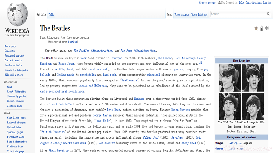Open About Wikipedia link
This screenshot has width=273, height=153.
(16, 92)
